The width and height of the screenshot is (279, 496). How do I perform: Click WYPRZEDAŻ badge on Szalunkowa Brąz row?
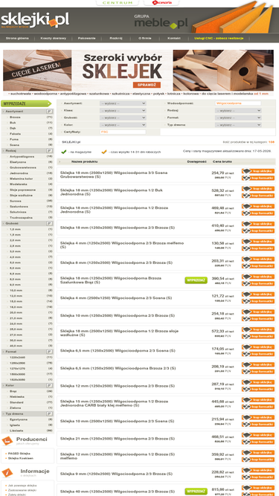click(x=196, y=280)
